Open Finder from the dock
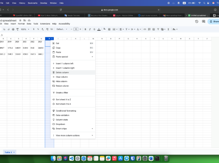 point(53,158)
